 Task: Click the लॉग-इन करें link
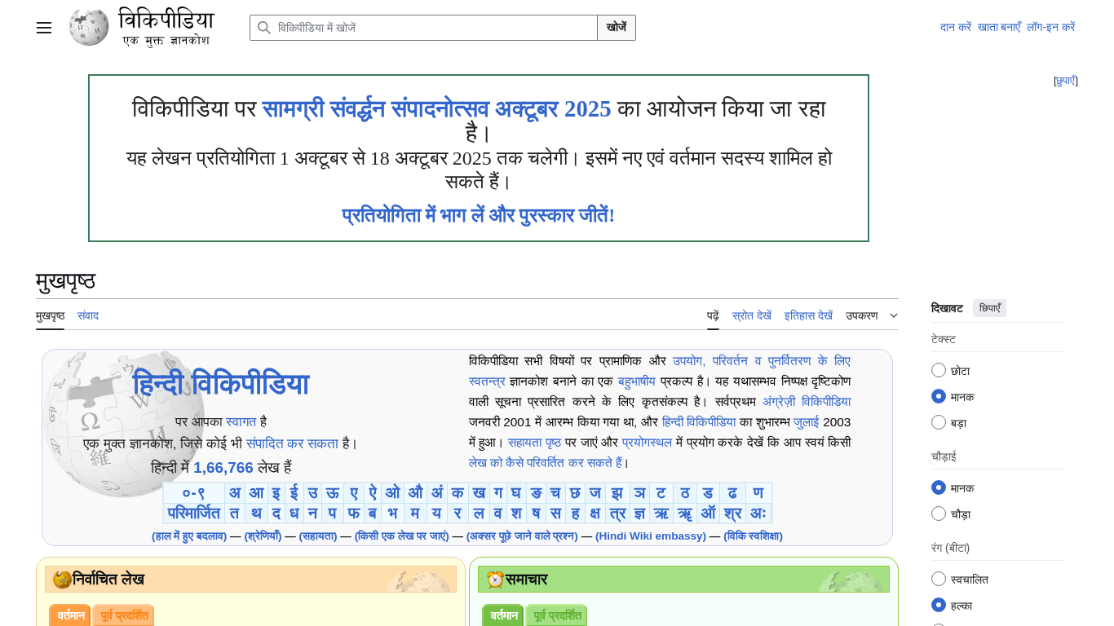tap(1050, 27)
